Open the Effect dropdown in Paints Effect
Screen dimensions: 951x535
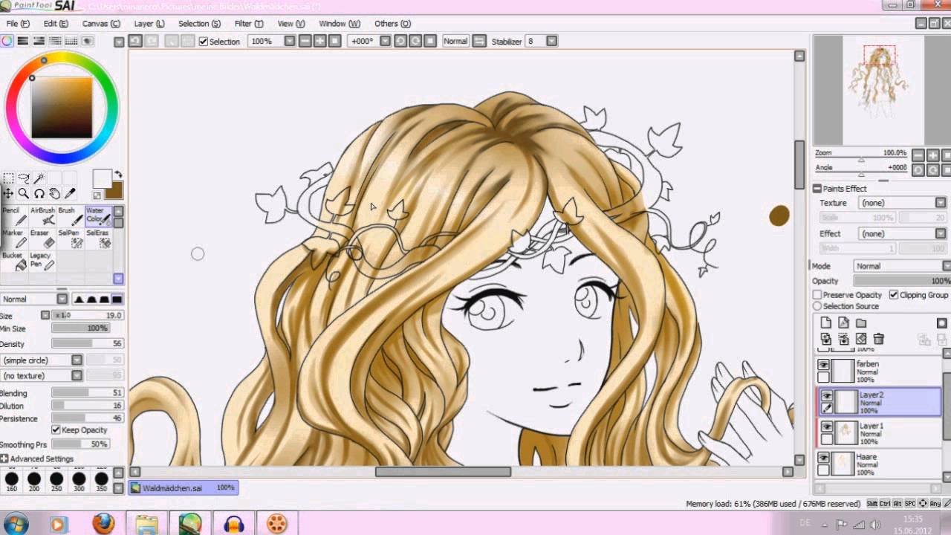[941, 233]
